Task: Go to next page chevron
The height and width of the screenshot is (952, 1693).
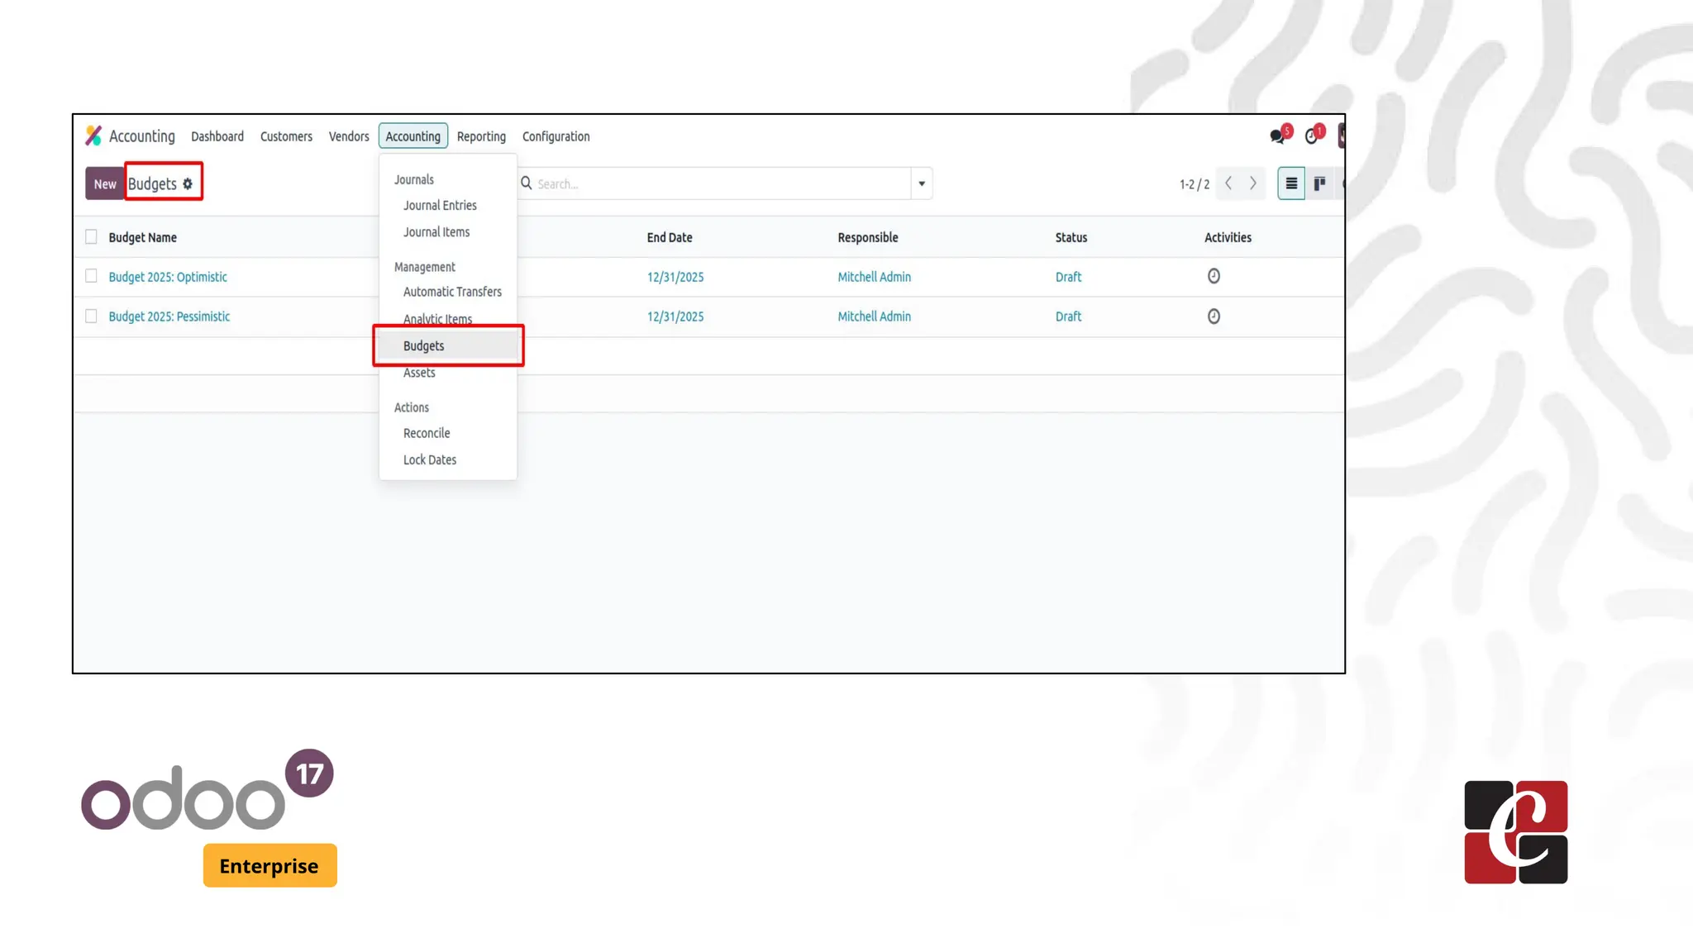Action: pos(1253,183)
